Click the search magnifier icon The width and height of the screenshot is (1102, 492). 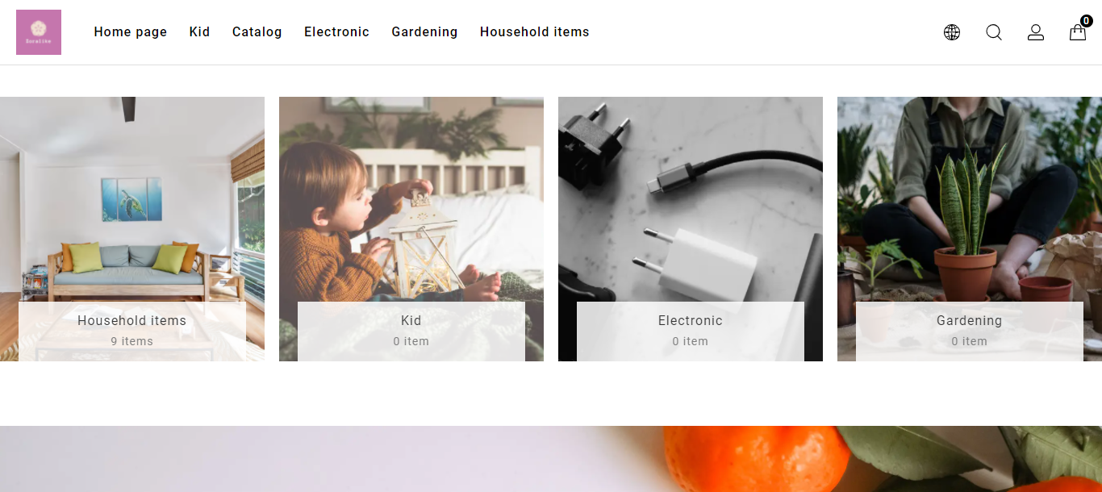994,32
